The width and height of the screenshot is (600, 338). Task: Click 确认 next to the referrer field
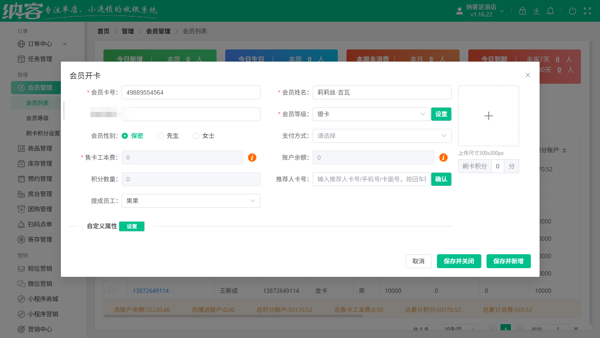click(x=441, y=179)
